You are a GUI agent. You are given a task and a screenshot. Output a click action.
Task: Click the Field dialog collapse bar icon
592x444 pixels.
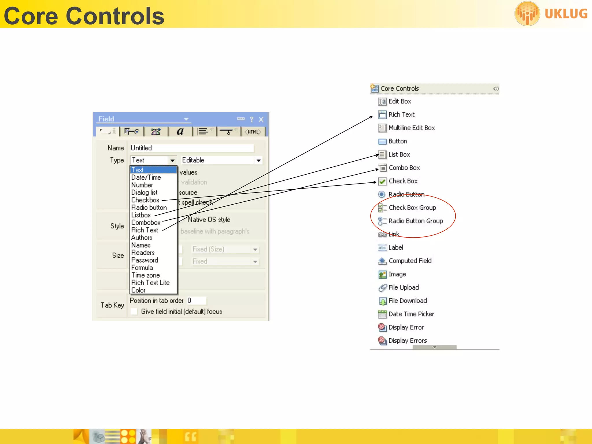tap(241, 119)
